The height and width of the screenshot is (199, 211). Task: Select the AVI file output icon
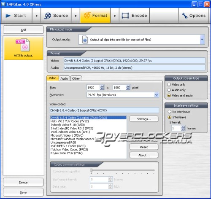point(23,45)
